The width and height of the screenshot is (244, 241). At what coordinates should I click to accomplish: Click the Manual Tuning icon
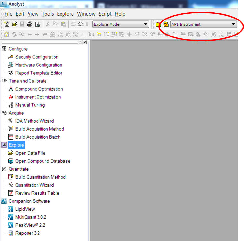click(x=11, y=105)
